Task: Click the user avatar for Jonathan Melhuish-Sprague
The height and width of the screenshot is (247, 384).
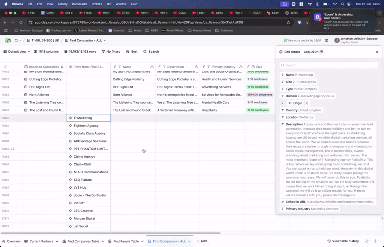Action: point(337,40)
